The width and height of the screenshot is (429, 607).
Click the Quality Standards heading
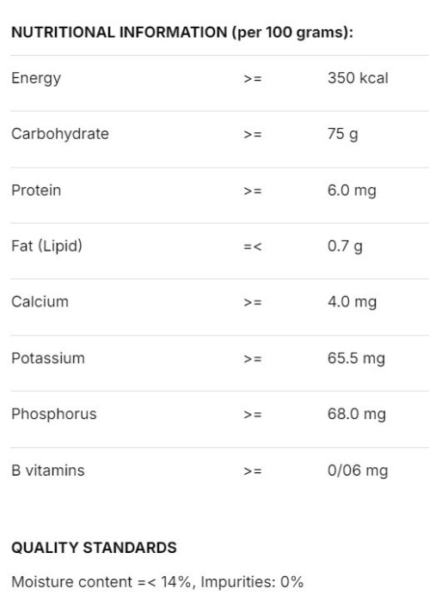[x=95, y=548]
